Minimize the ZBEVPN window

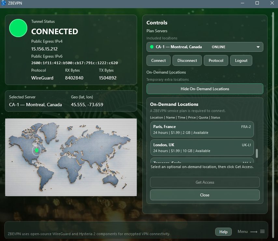click(243, 3)
